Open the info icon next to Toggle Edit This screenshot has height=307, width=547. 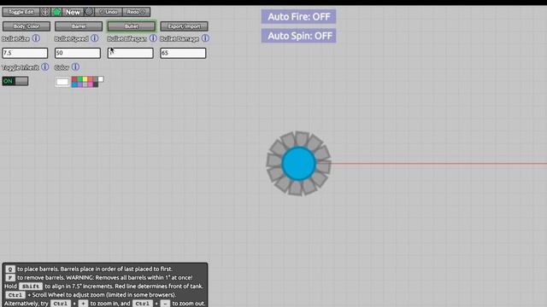click(x=45, y=12)
